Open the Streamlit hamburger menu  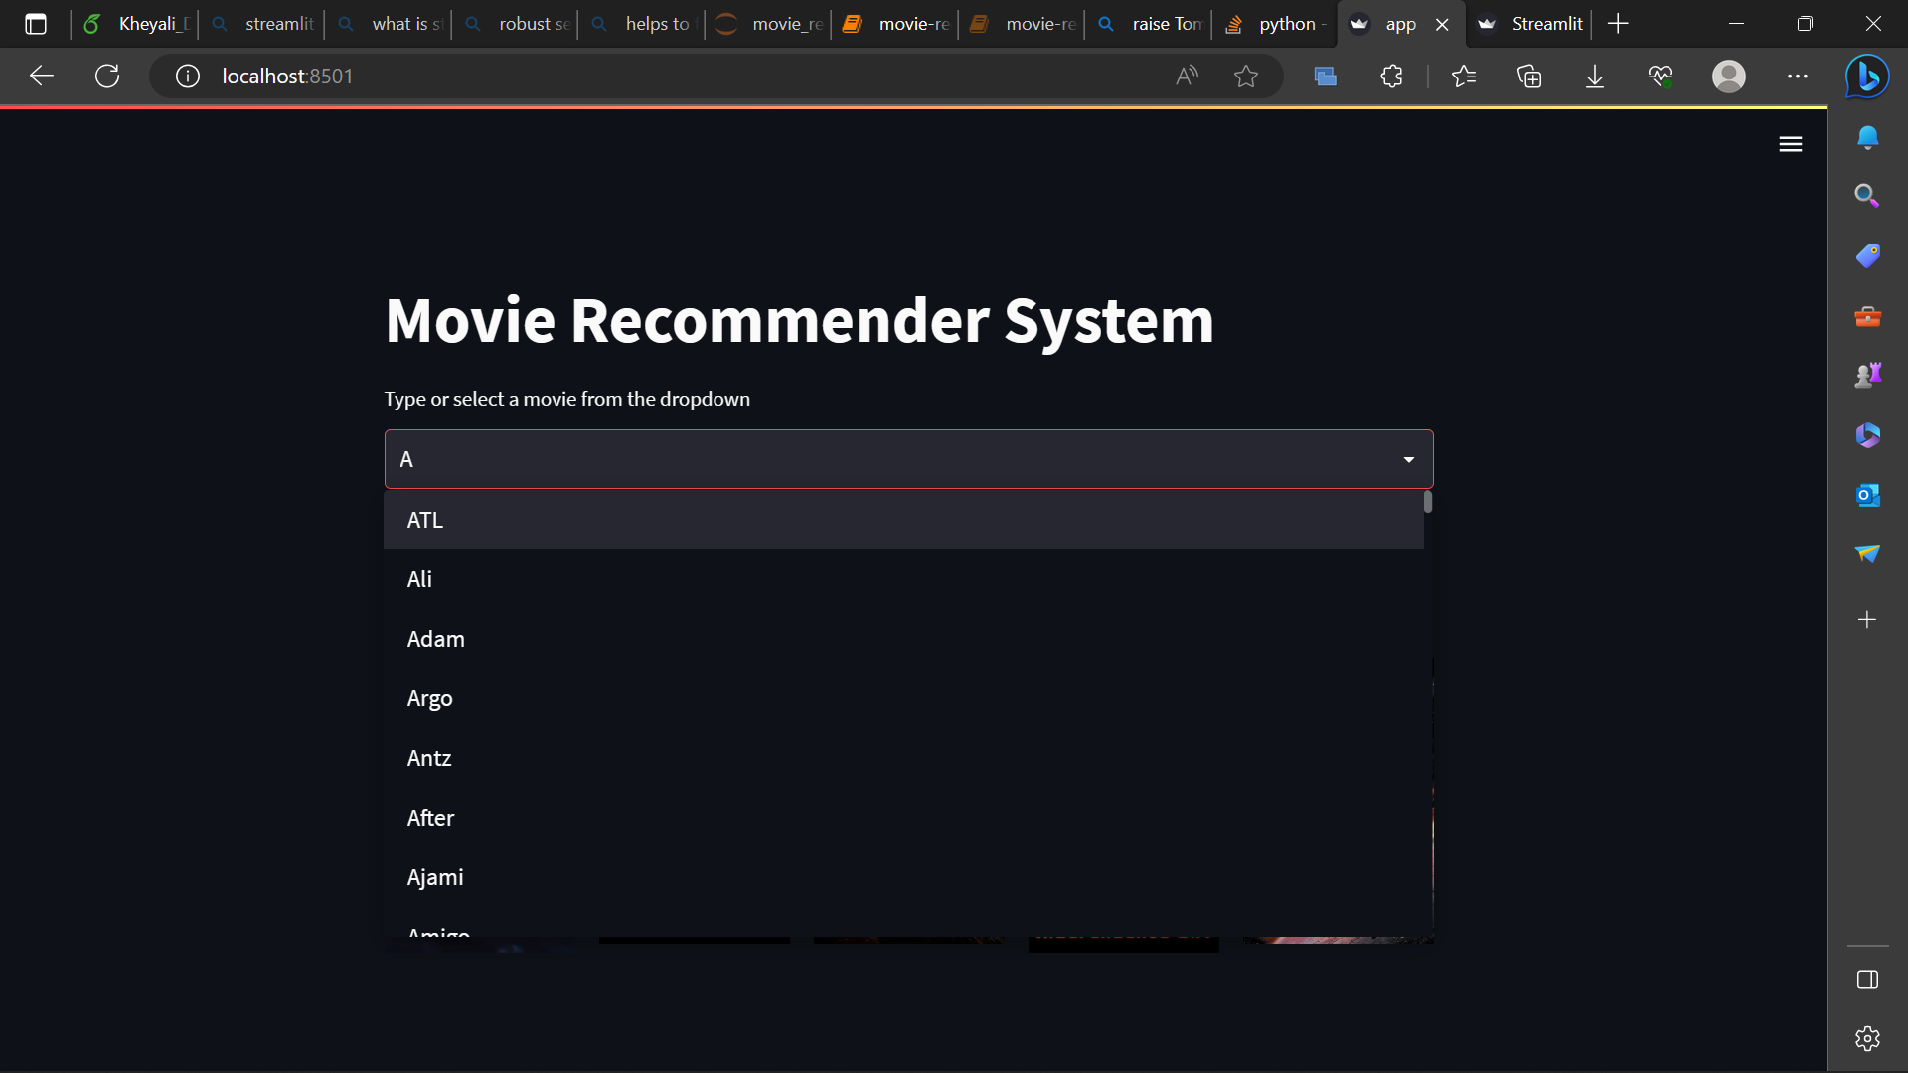tap(1791, 143)
